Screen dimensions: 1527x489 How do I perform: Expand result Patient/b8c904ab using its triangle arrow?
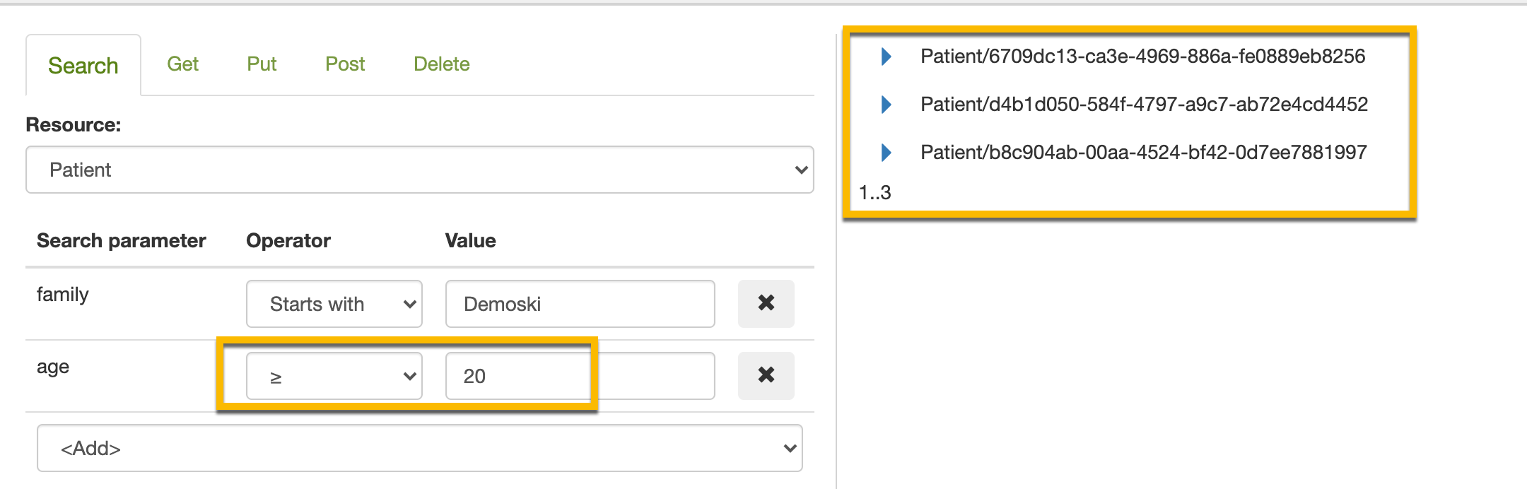coord(886,153)
